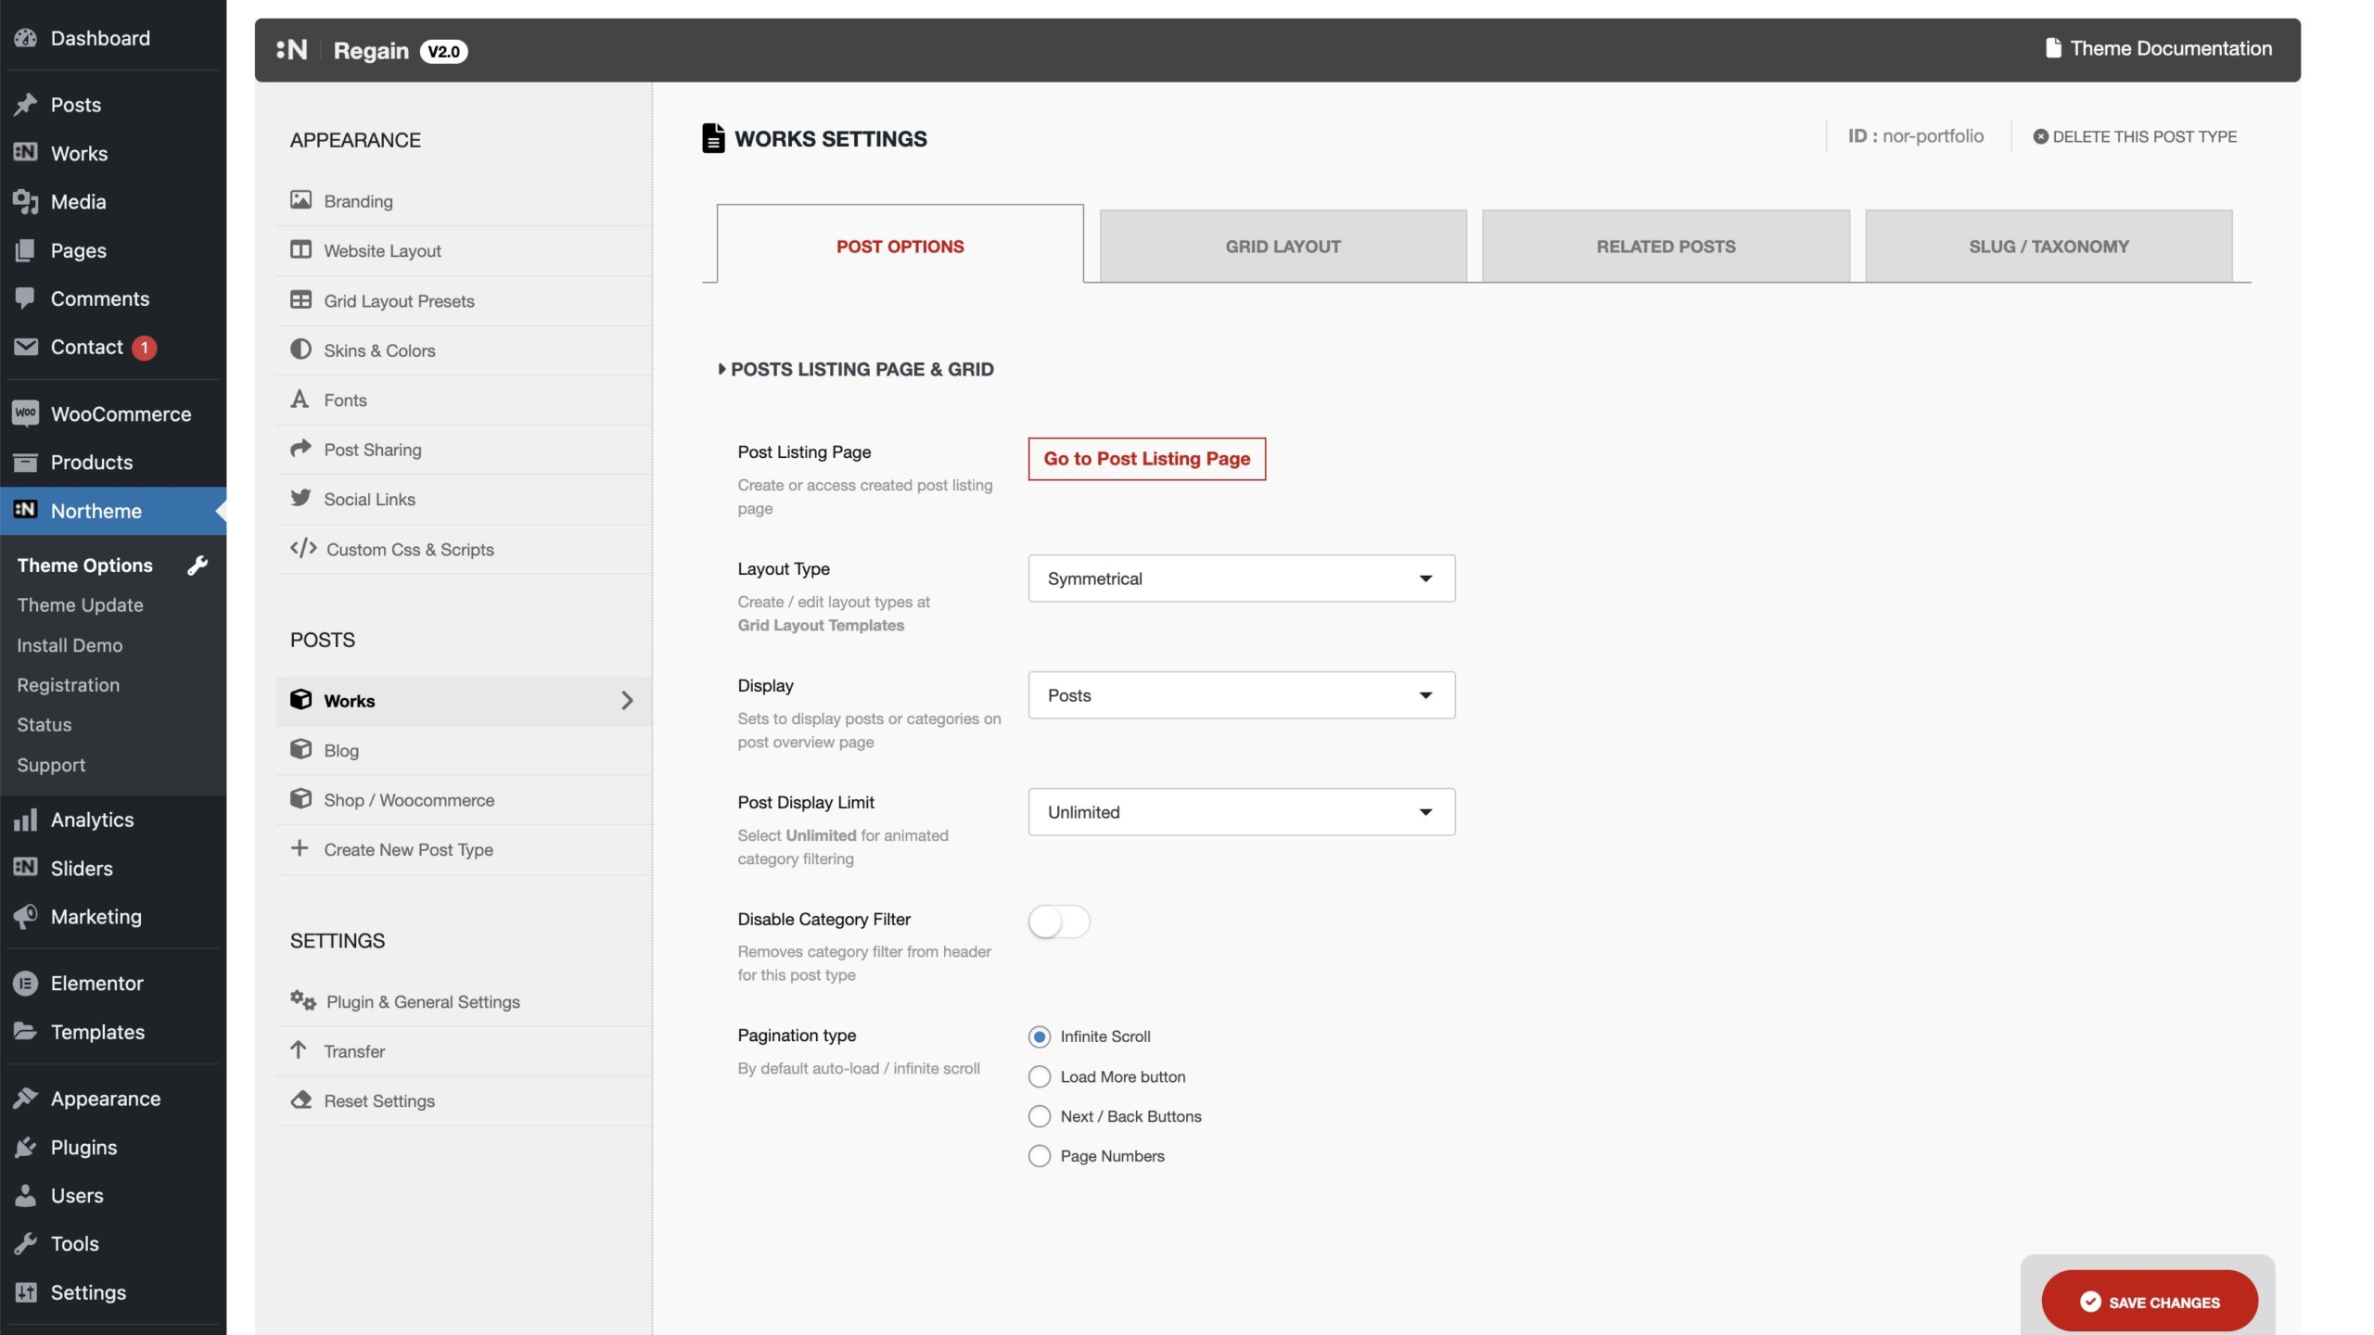Screen dimensions: 2374x1335
Task: Click the WooCommerce logo icon
Action: tap(25, 413)
